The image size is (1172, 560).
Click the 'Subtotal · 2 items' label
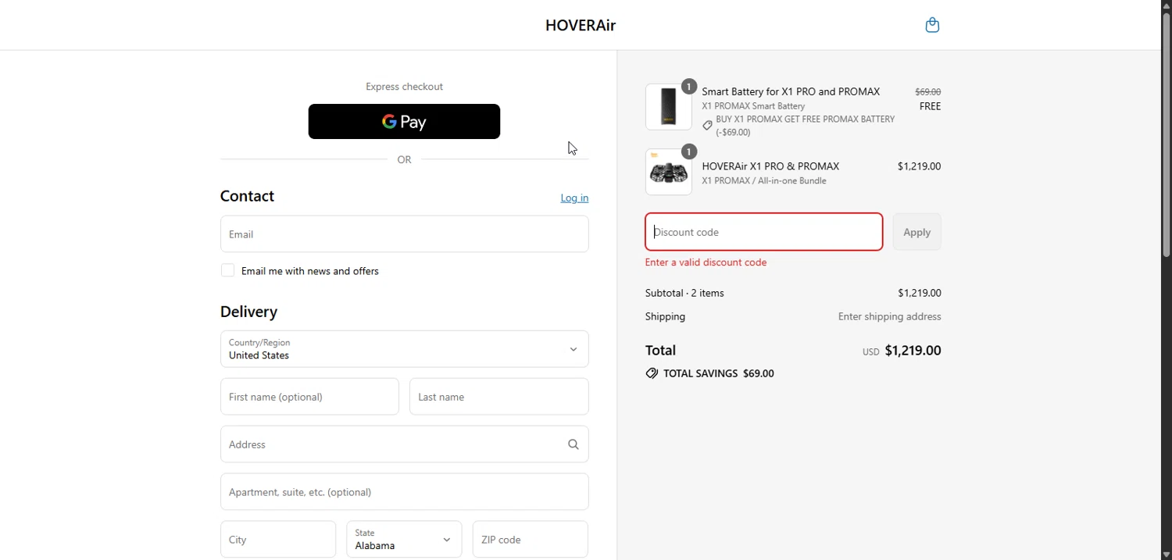pyautogui.click(x=684, y=293)
